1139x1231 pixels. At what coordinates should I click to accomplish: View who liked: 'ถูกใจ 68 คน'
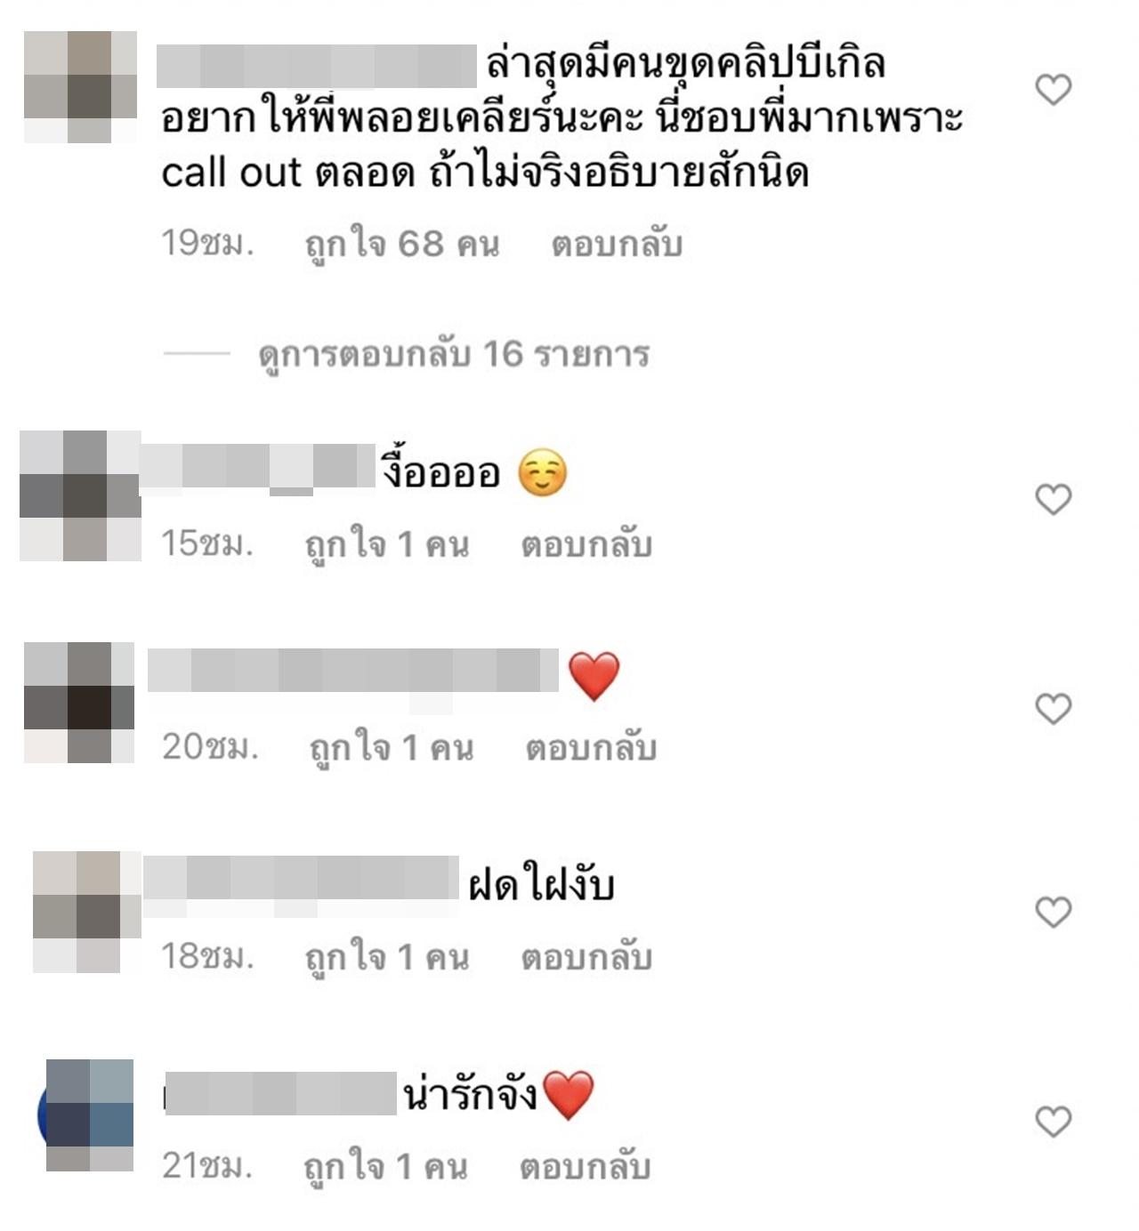click(402, 245)
